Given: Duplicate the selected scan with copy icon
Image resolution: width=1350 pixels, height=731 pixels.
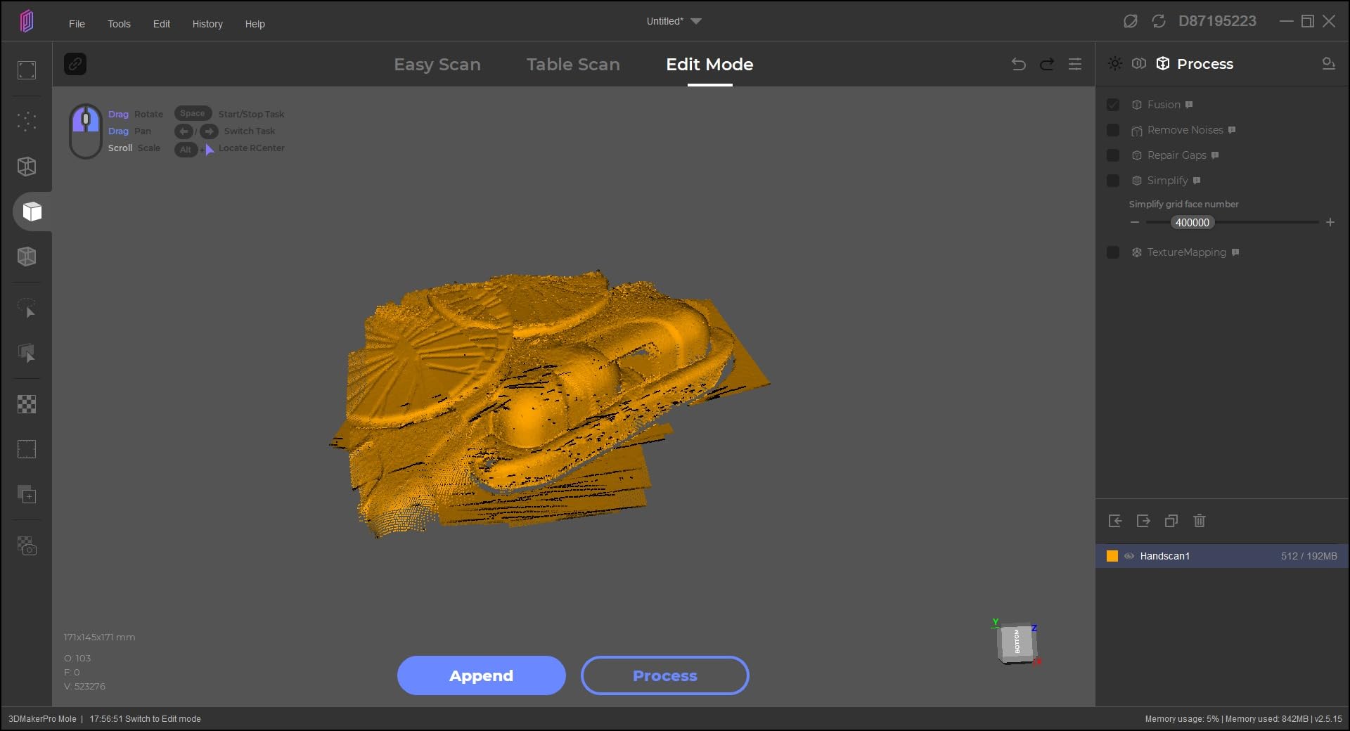Looking at the screenshot, I should [1171, 521].
